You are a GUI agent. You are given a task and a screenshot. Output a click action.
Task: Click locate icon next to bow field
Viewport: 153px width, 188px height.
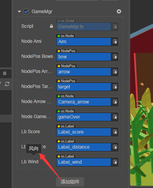coord(115,57)
